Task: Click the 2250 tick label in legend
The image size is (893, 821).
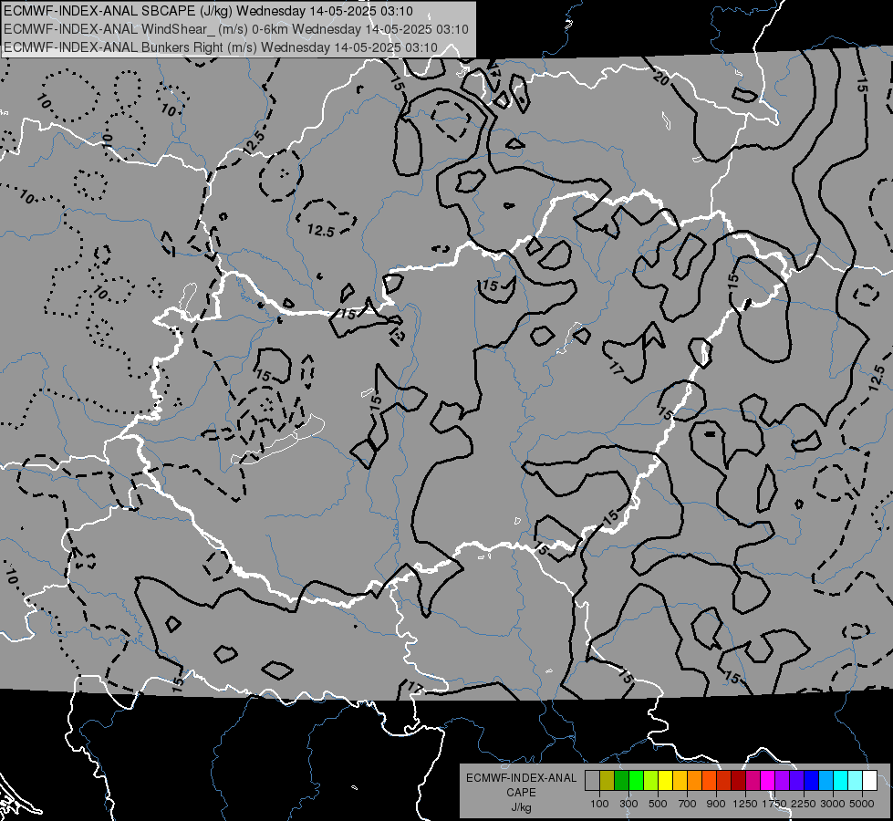Action: 804,804
